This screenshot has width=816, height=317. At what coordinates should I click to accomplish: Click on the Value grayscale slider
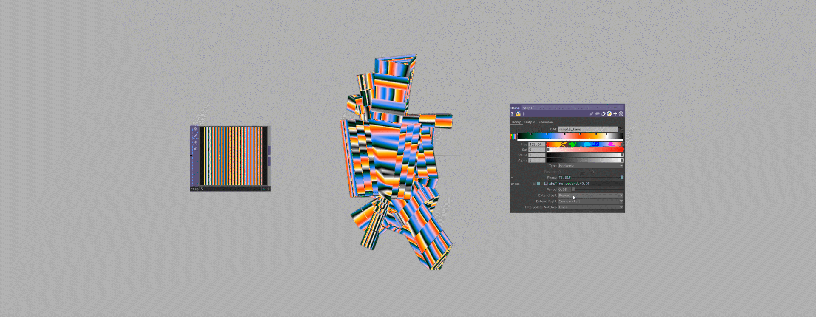(x=585, y=155)
